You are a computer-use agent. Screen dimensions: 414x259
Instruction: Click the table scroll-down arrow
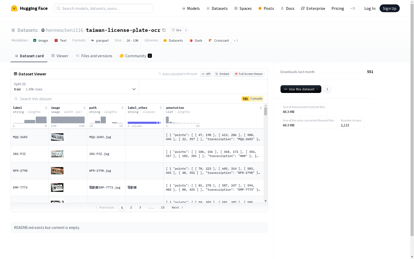(265, 201)
